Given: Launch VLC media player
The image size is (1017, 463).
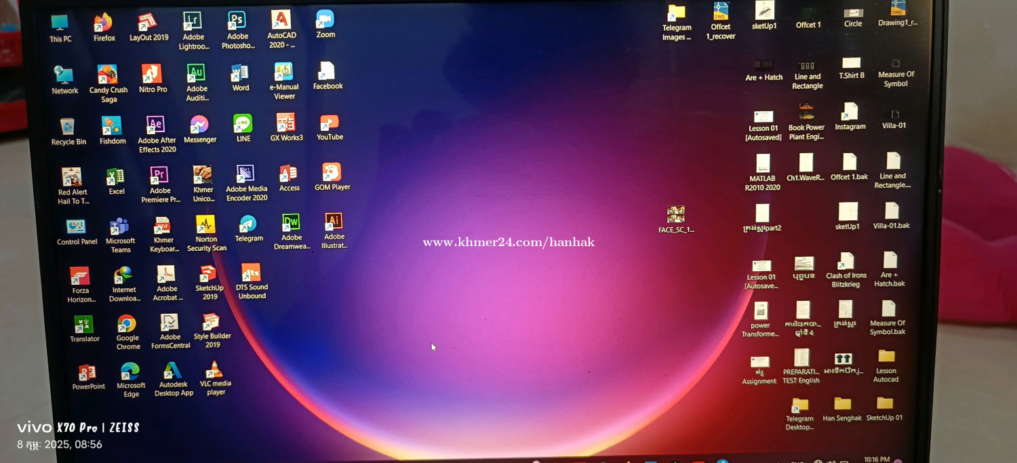Looking at the screenshot, I should 216,378.
